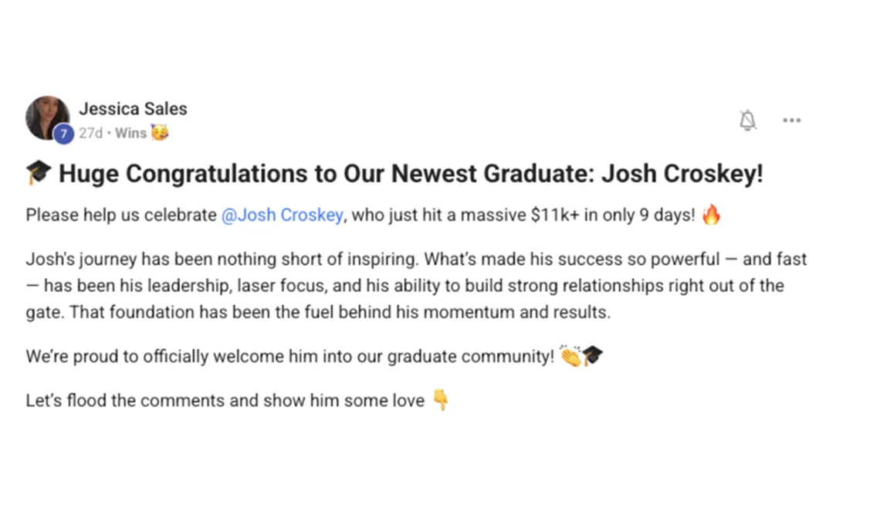
Task: Click the graduation cap emoji in the title
Action: click(38, 174)
